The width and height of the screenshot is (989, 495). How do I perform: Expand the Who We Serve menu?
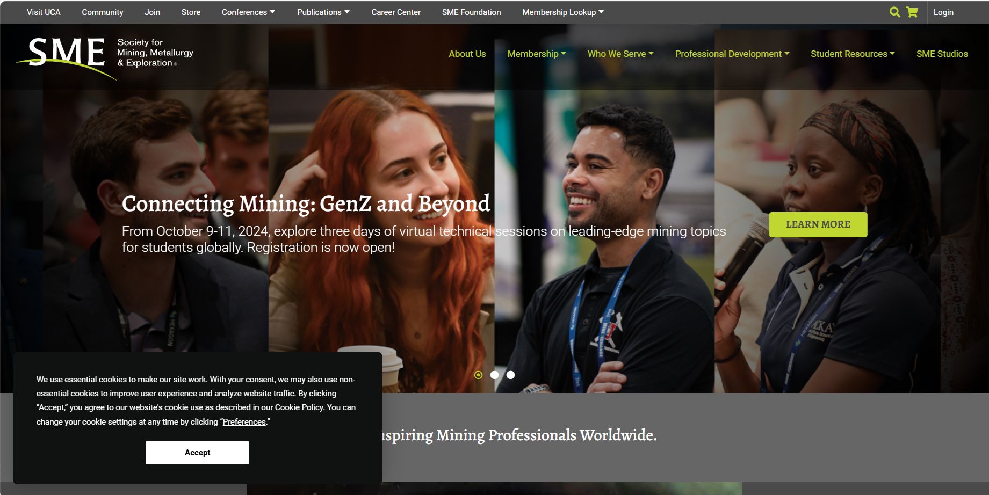coord(620,54)
